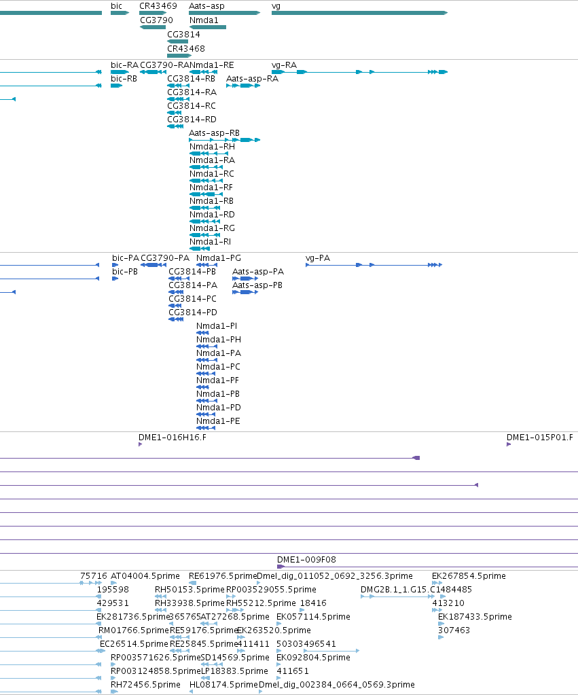
Task: Select the EK092804.5prime EST label
Action: tap(313, 658)
